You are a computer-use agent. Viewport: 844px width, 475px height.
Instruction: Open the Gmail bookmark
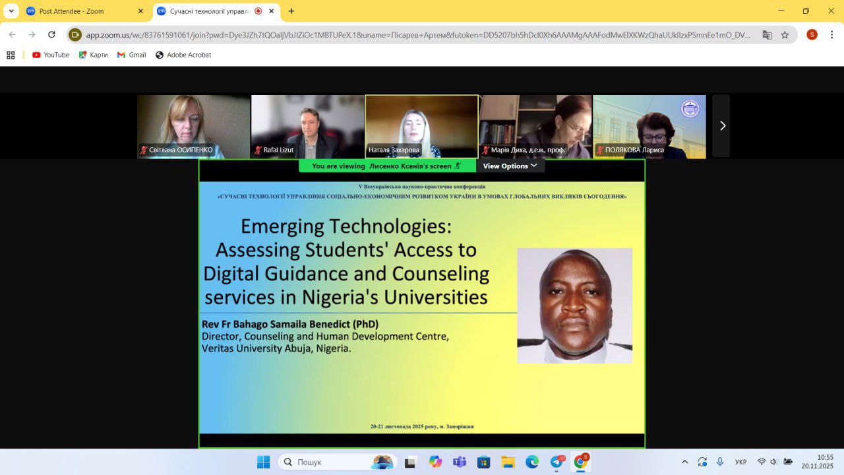coord(132,55)
